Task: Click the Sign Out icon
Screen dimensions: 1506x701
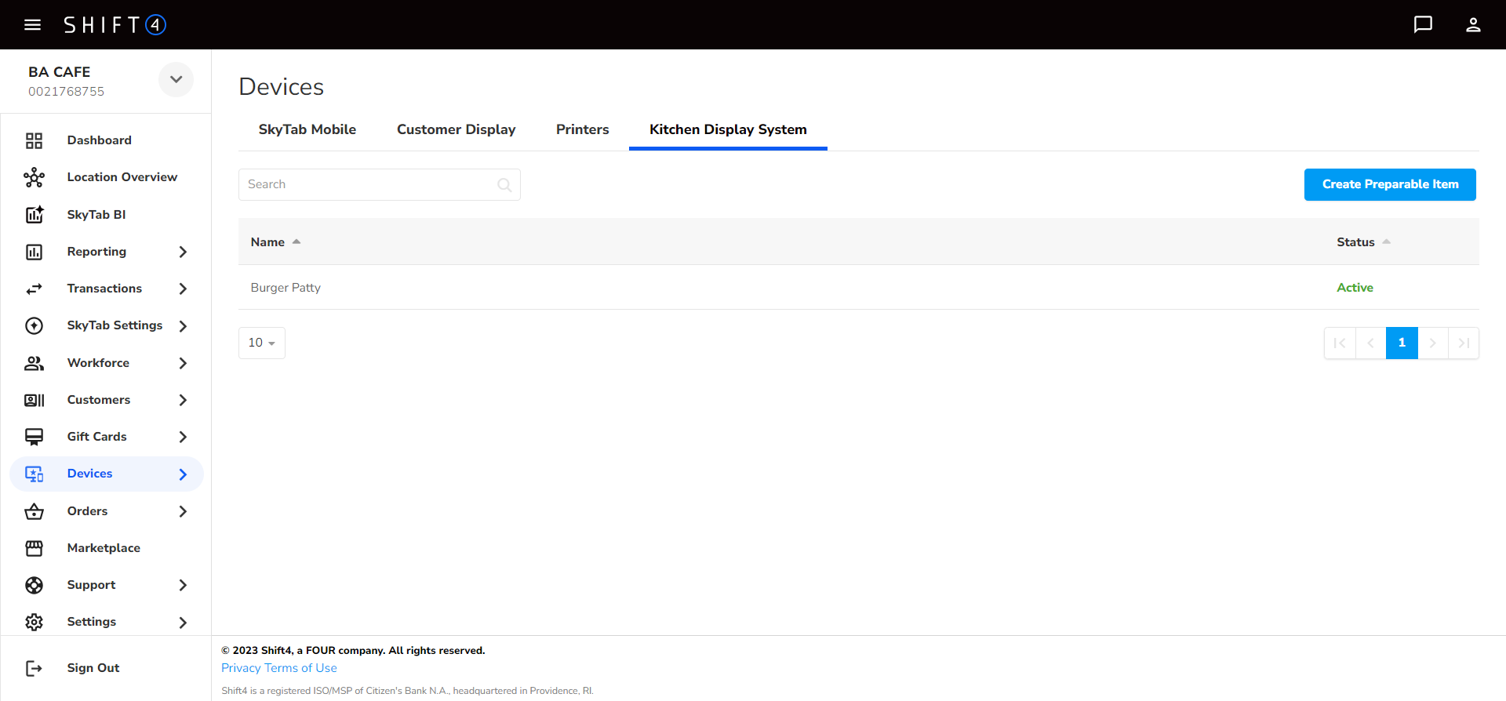Action: (x=34, y=668)
